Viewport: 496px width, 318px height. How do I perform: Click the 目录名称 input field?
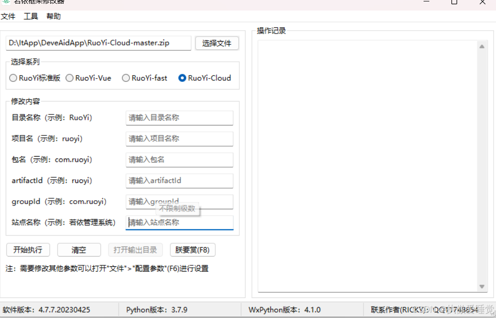tap(179, 118)
